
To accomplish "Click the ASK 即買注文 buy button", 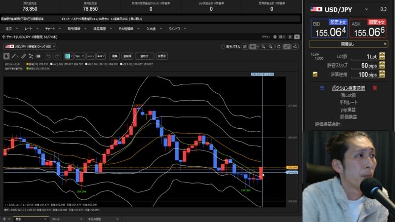I will click(368, 29).
